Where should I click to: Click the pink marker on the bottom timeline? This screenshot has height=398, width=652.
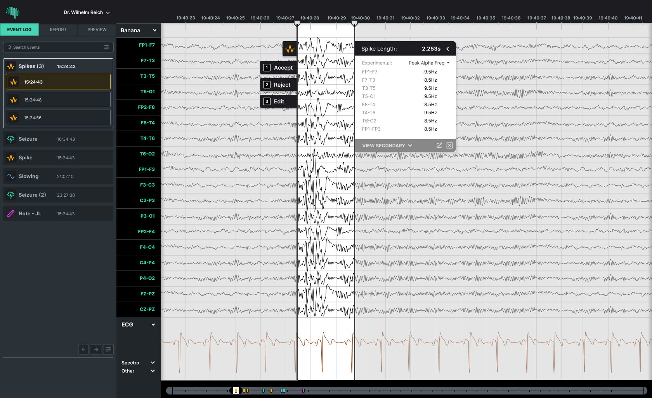pyautogui.click(x=303, y=391)
